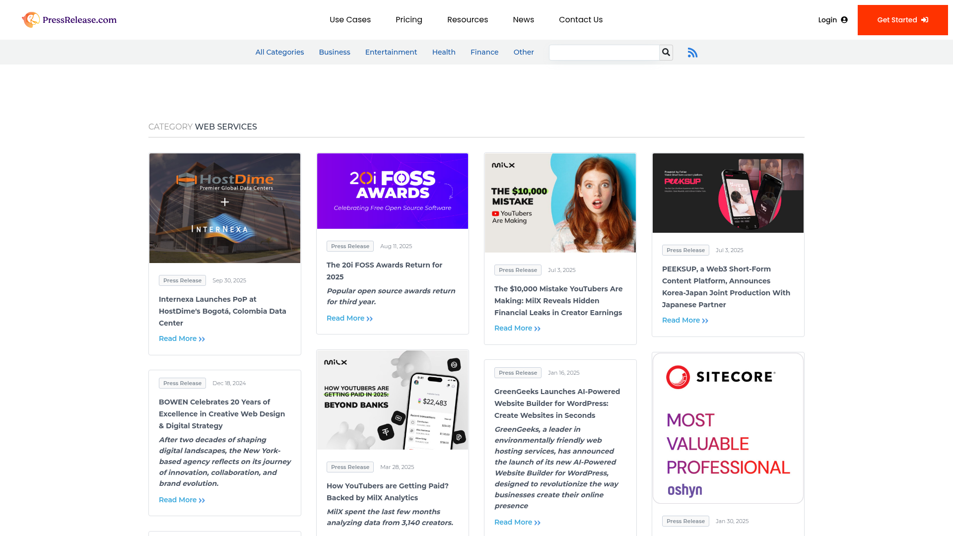Read More on the 20i FOSS article

349,318
